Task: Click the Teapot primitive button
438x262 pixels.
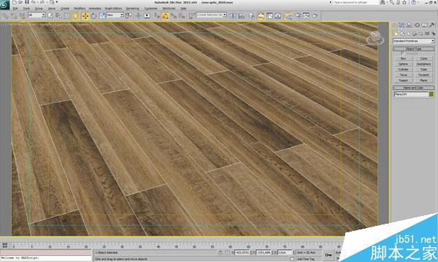Action: click(x=403, y=80)
